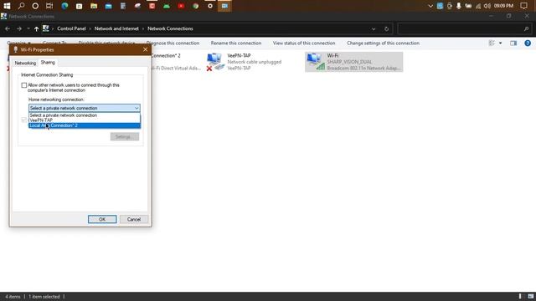Choose Rename this connection

236,43
